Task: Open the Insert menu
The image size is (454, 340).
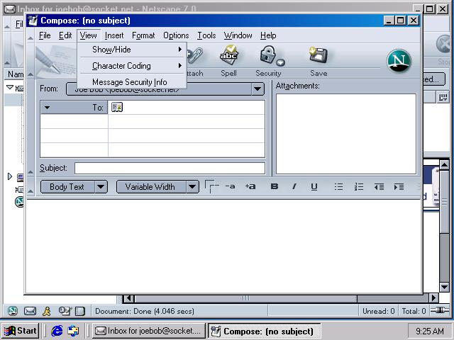Action: [114, 35]
